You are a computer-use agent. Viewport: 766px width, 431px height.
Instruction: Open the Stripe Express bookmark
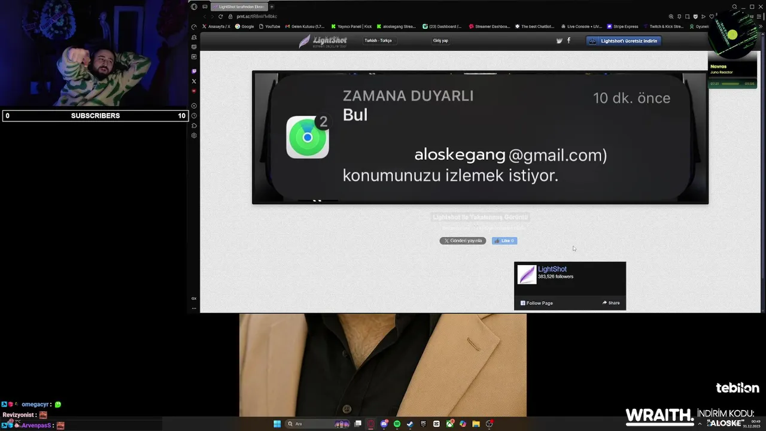pos(623,26)
